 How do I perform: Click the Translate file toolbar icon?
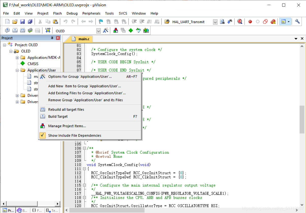(x=7, y=31)
